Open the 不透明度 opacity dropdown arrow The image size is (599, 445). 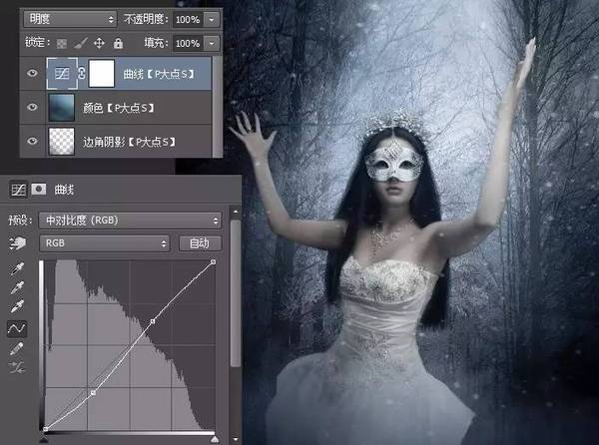(212, 20)
